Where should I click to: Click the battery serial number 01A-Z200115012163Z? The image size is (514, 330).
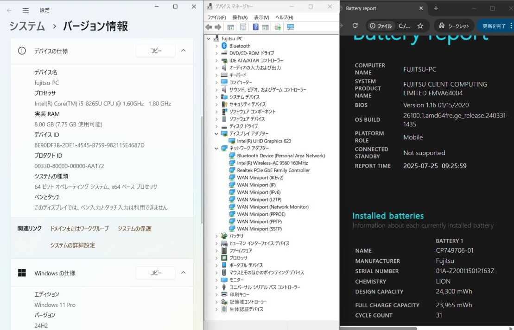[x=465, y=271]
